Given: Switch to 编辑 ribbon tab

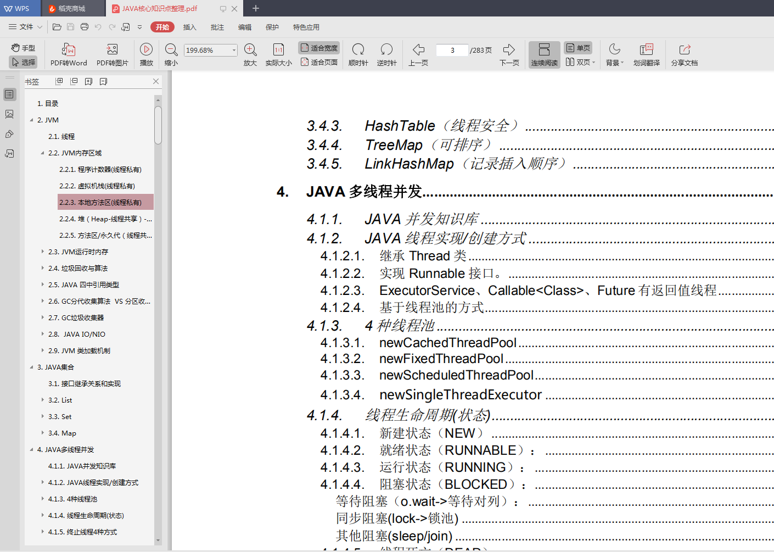Looking at the screenshot, I should click(245, 27).
